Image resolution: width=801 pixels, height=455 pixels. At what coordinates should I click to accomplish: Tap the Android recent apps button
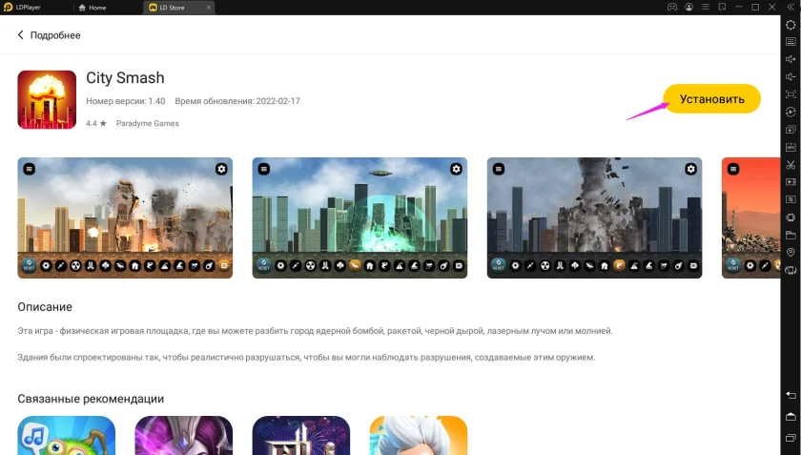click(x=791, y=439)
